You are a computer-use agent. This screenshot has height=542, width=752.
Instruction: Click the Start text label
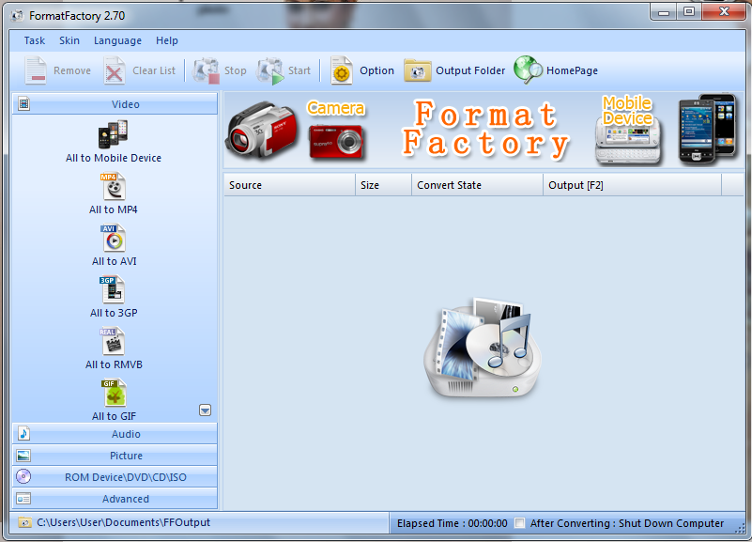[x=299, y=70]
